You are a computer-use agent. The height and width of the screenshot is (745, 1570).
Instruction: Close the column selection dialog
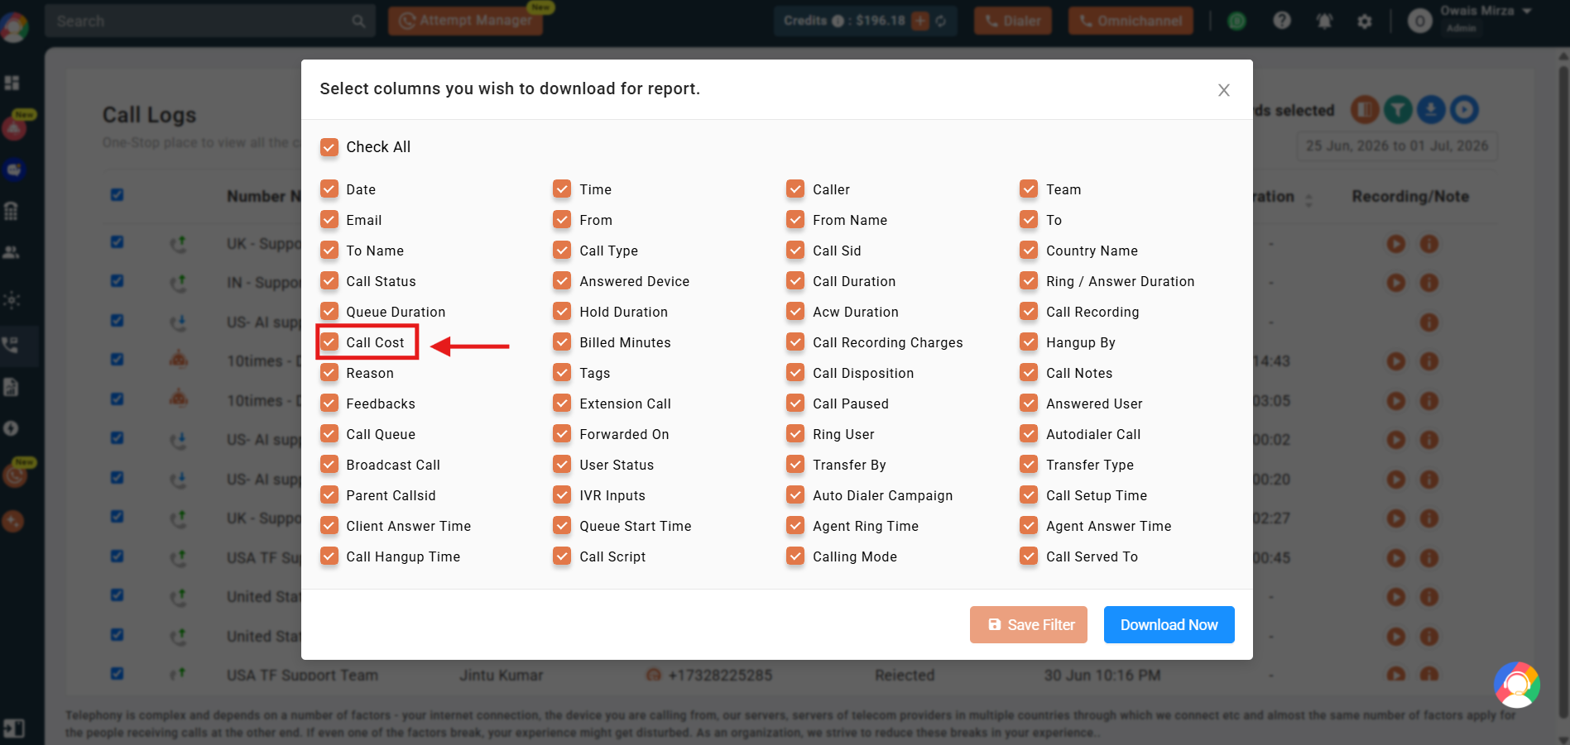(1223, 90)
